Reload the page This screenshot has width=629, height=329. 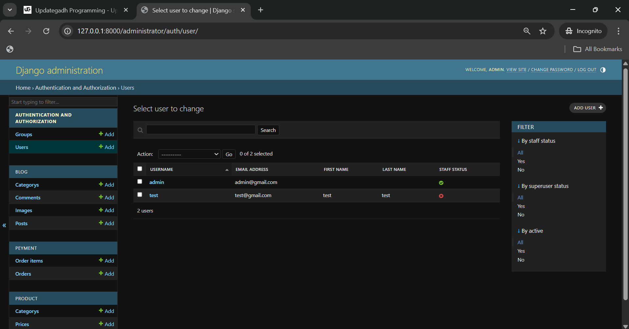[x=46, y=31]
